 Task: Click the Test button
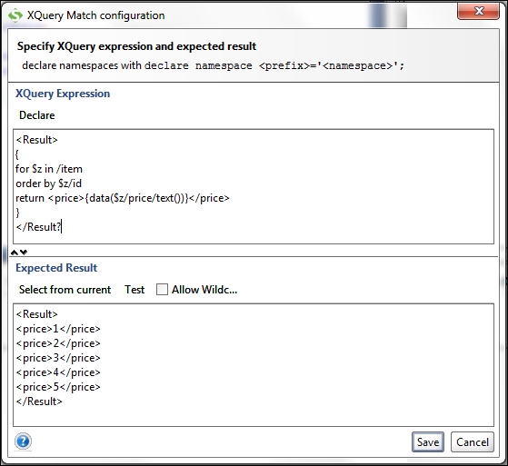click(x=134, y=289)
